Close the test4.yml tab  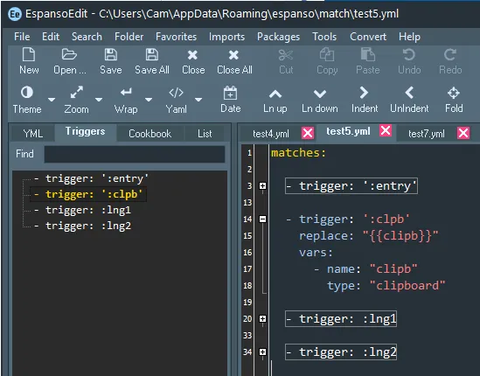pos(308,133)
